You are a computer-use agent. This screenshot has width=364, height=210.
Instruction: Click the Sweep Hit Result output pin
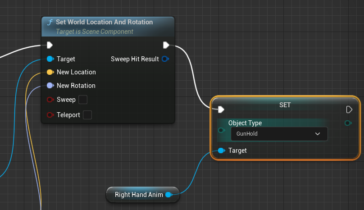tap(165, 59)
